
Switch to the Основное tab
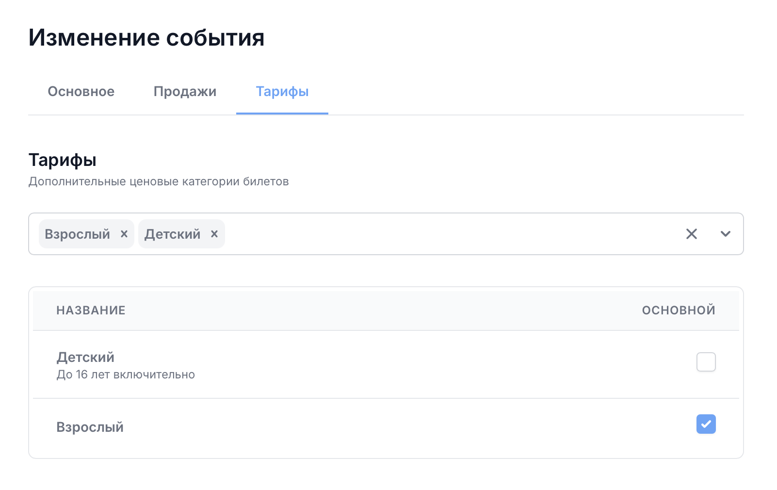(81, 92)
